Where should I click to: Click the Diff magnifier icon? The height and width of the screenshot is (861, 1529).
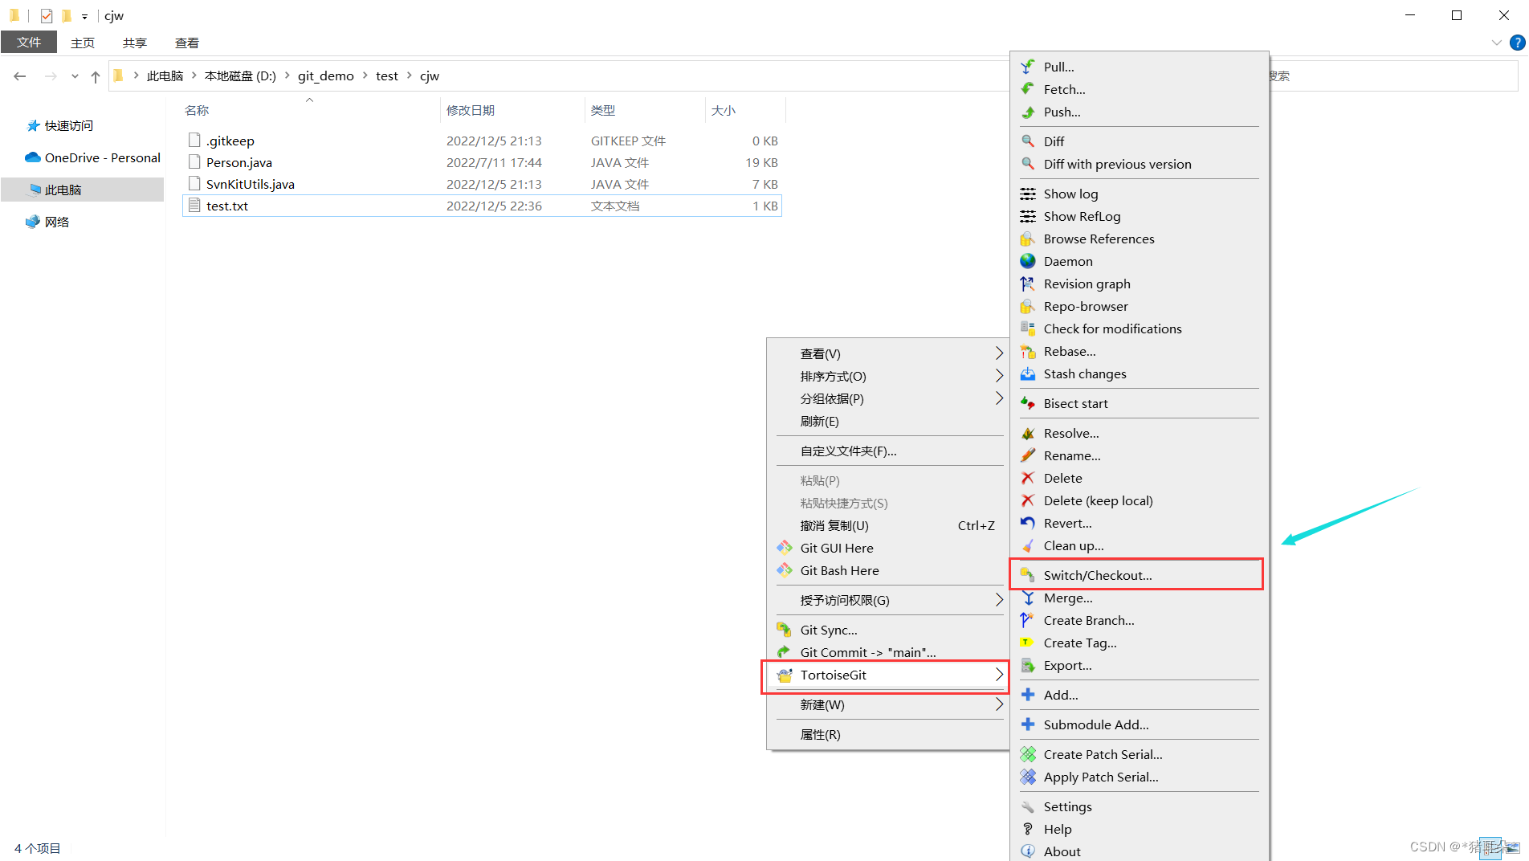(1028, 141)
